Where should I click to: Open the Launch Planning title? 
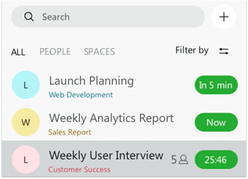(x=91, y=81)
